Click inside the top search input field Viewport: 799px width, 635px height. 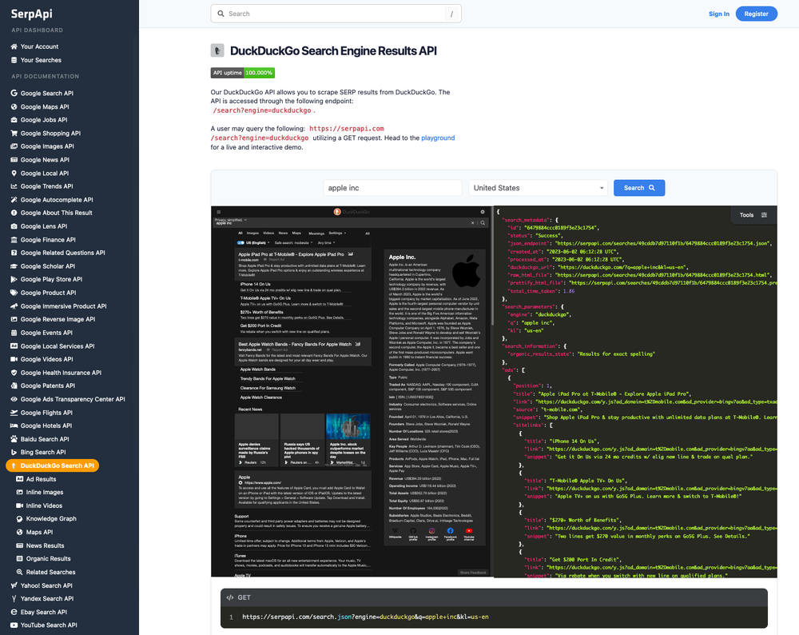coord(336,14)
